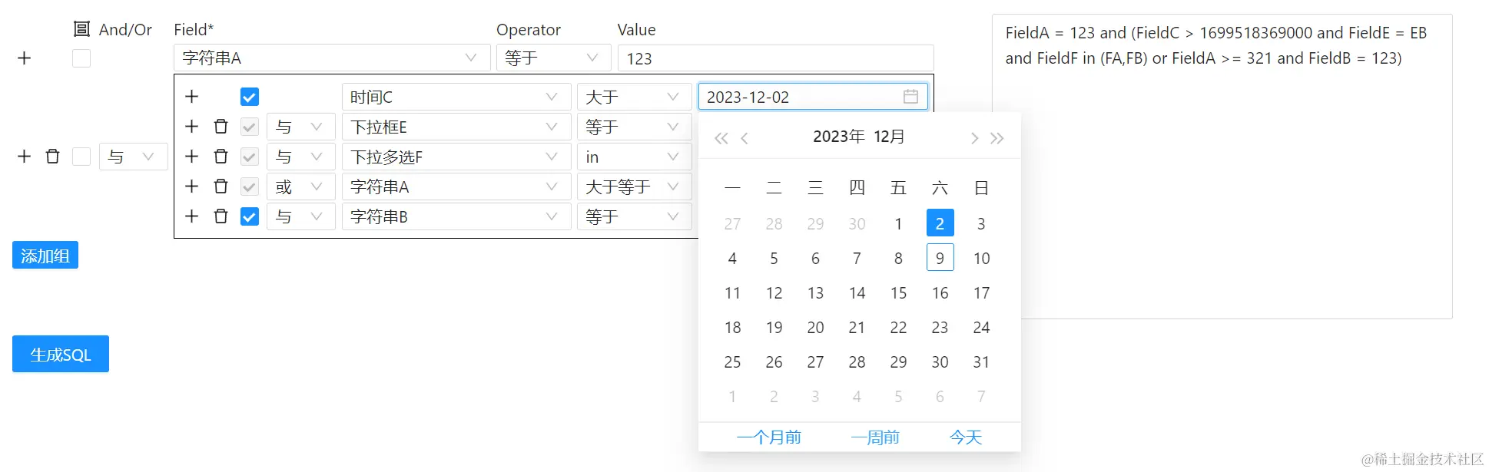This screenshot has width=1489, height=472.
Task: Select December 31 in the calendar
Action: tap(981, 361)
